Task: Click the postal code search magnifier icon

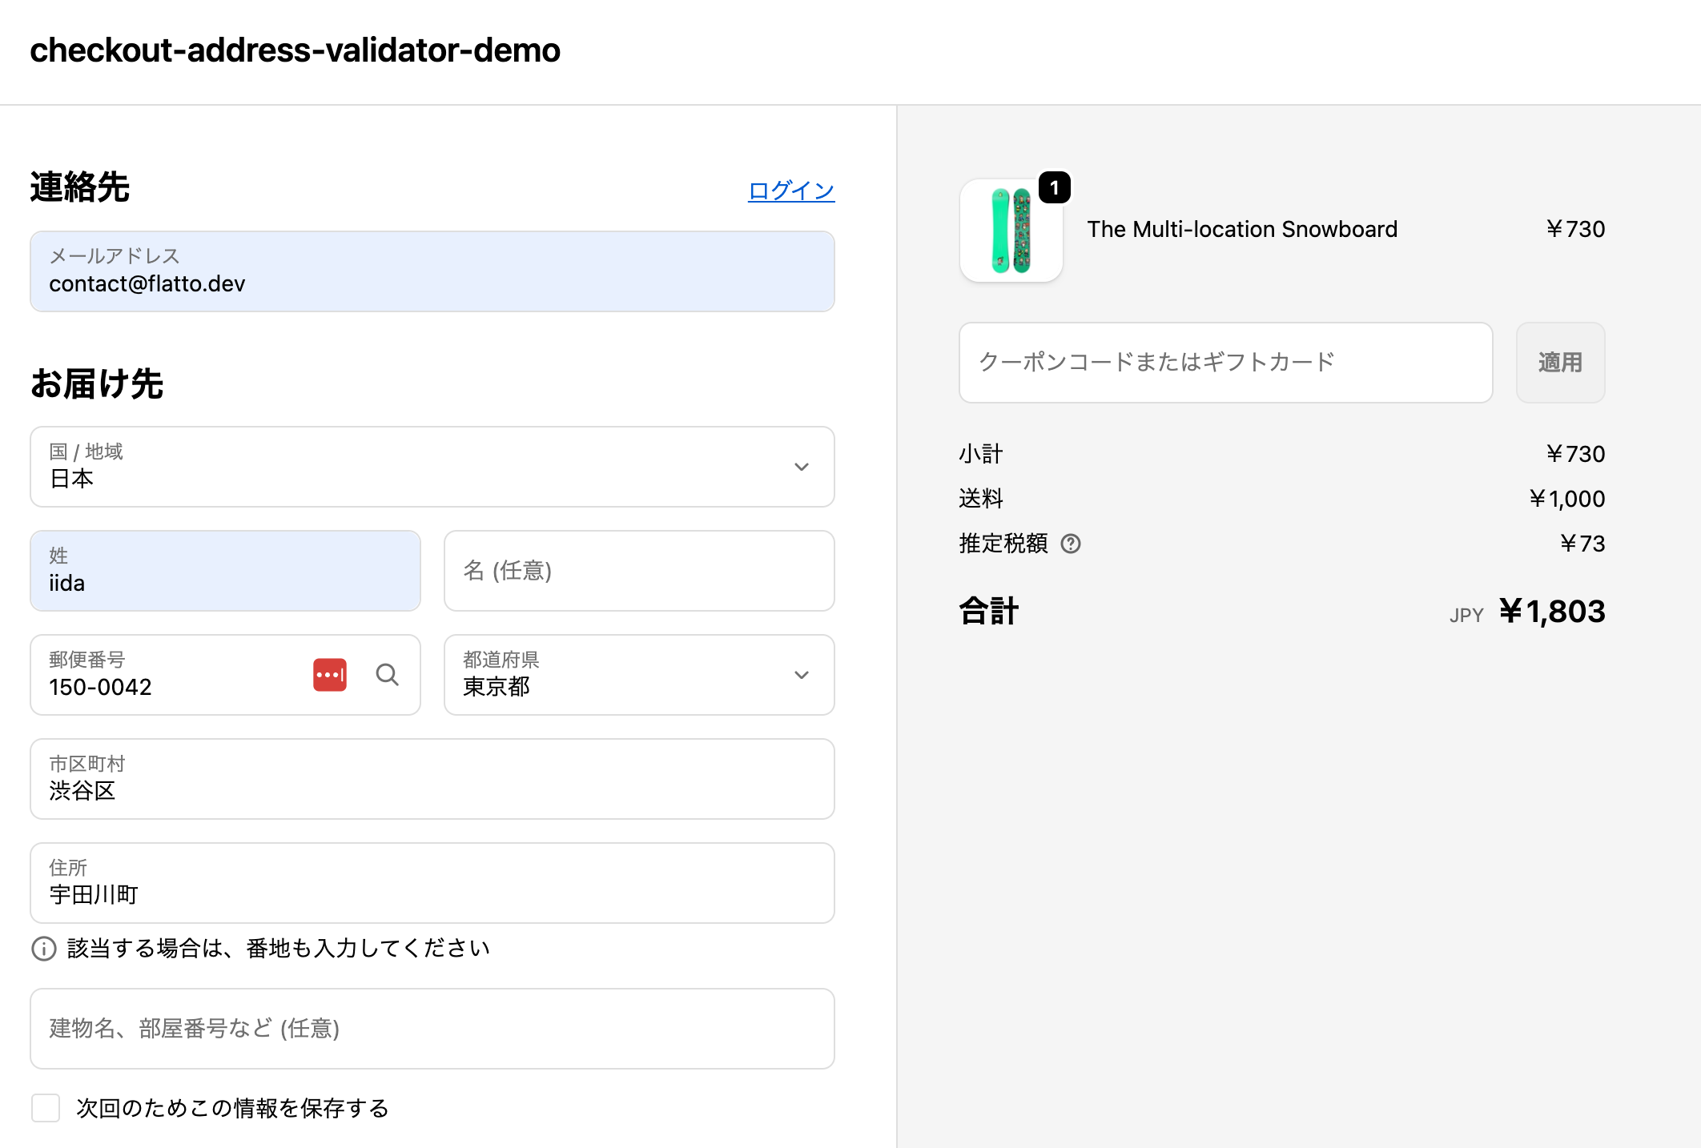Action: tap(388, 675)
